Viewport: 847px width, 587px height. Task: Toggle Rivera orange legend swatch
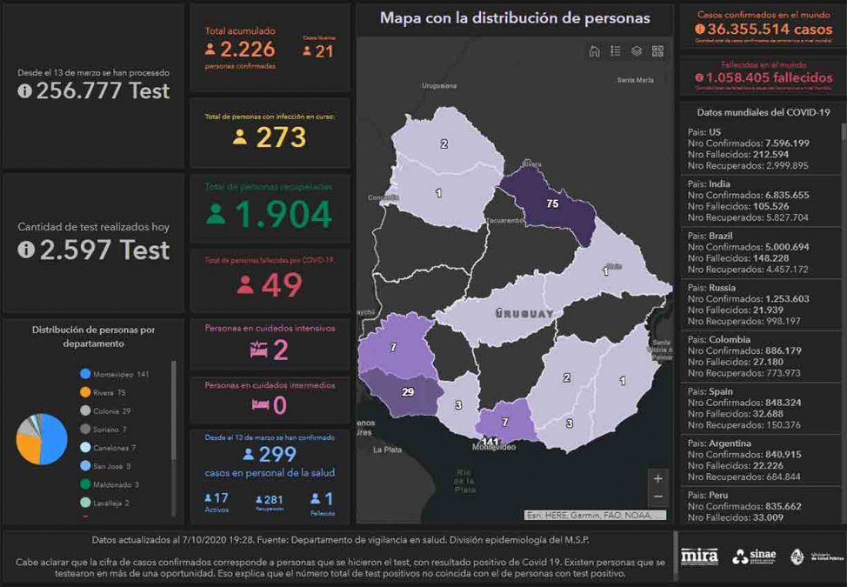(x=85, y=392)
